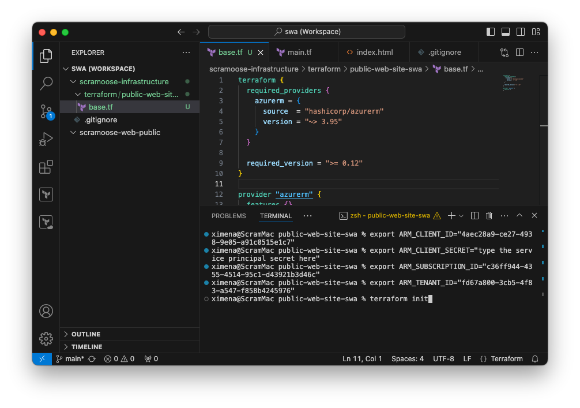Open the Run and Debug view
The width and height of the screenshot is (580, 408).
(x=46, y=139)
